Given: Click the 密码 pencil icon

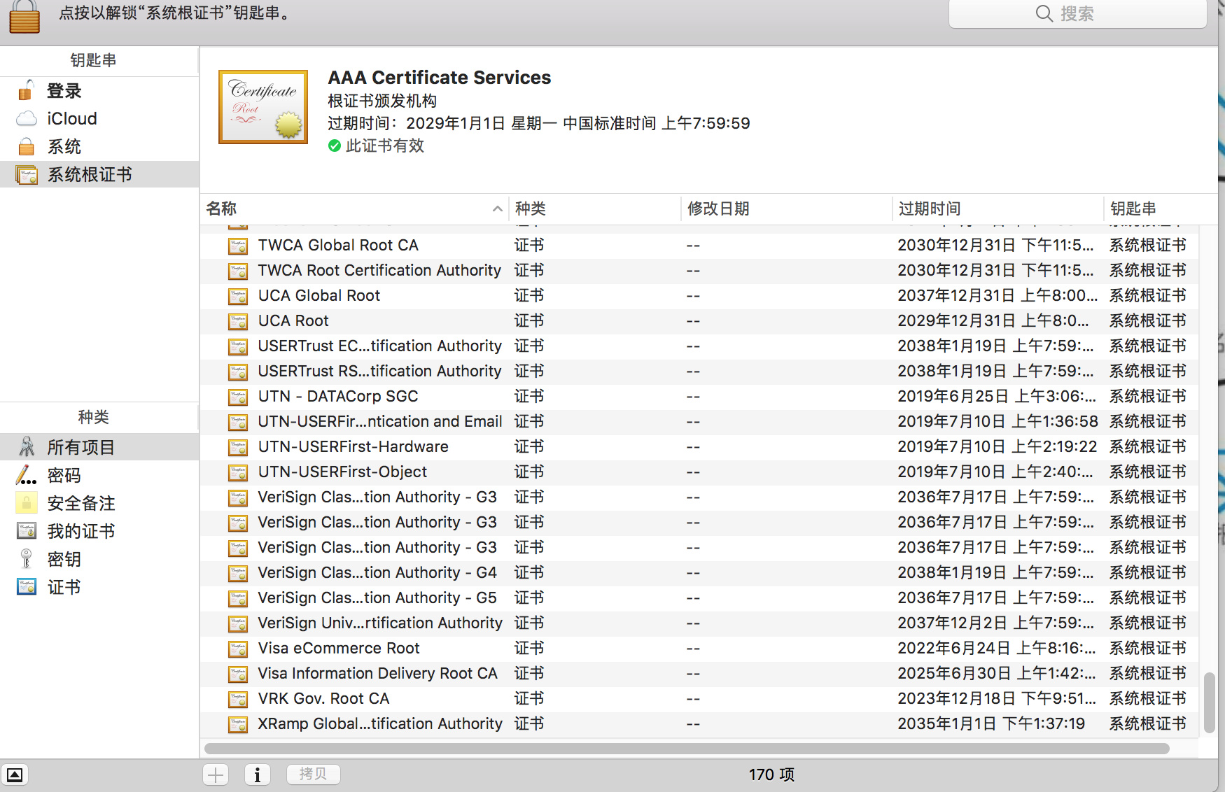Looking at the screenshot, I should point(26,476).
